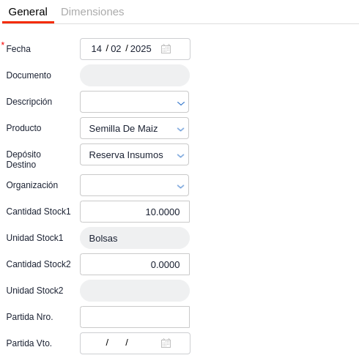
Task: Click the Unidad Stock1 Bolsas field
Action: (135, 238)
